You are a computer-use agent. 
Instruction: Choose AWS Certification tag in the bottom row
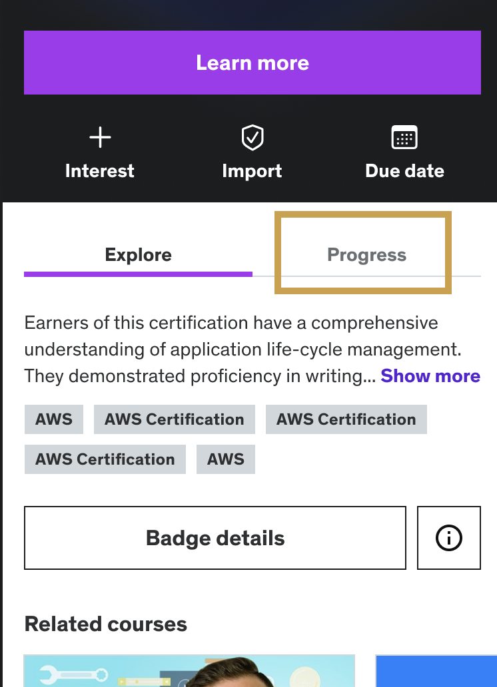tap(105, 459)
